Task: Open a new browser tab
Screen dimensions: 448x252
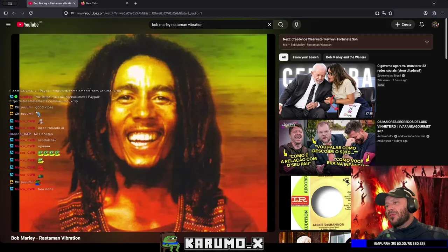Action: point(136,3)
